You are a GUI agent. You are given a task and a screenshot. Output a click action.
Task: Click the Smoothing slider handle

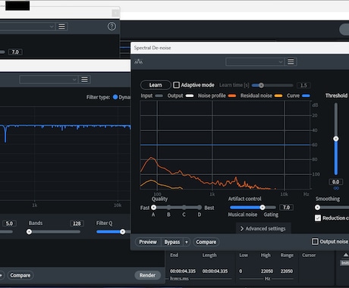coord(318,208)
